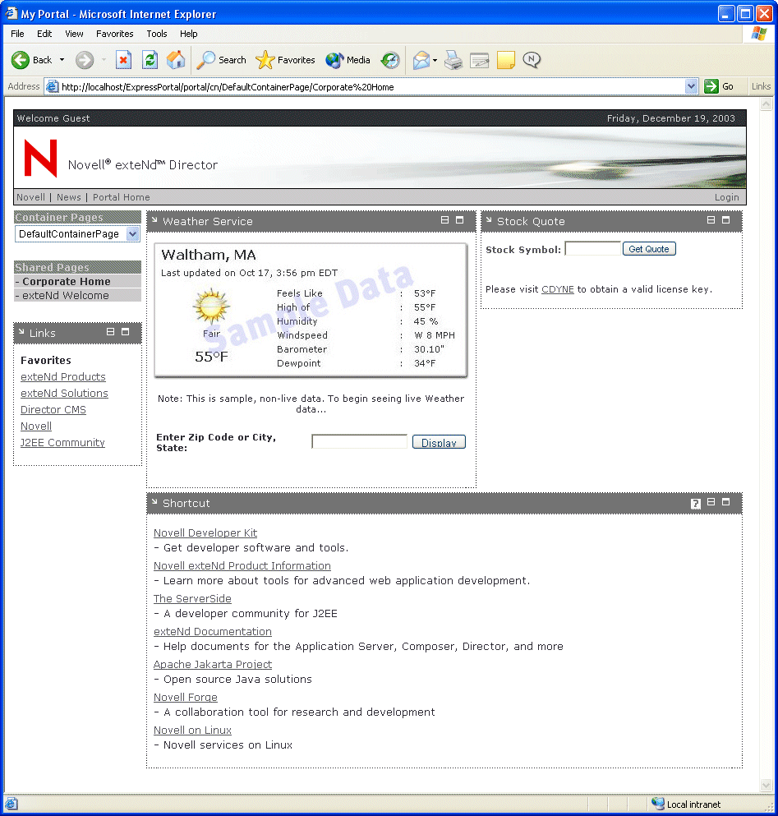Image resolution: width=778 pixels, height=816 pixels.
Task: Refresh the current page
Action: pos(150,60)
